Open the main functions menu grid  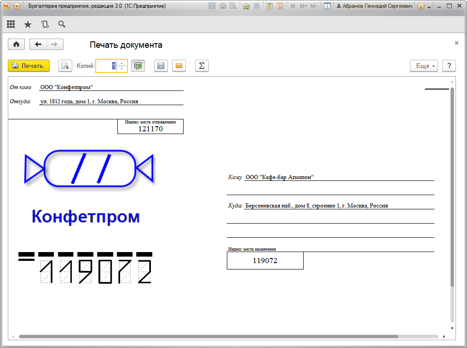(x=11, y=24)
